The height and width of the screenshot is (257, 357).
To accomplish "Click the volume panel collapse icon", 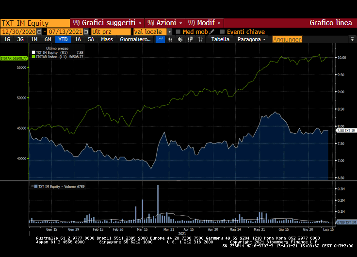I will [x=32, y=186].
